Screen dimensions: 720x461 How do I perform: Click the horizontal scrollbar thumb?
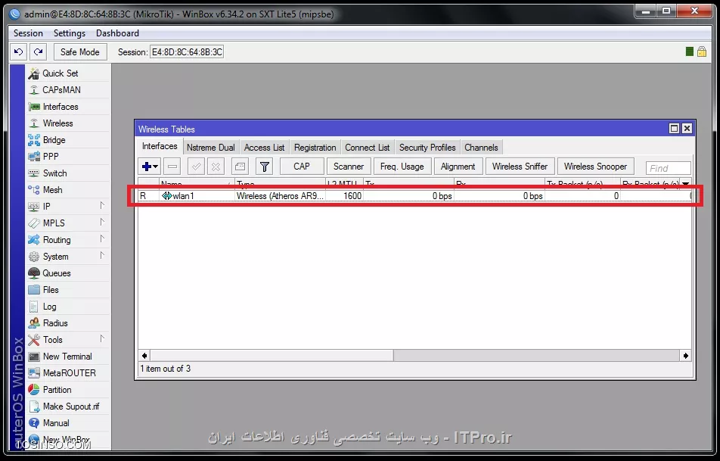[x=272, y=355]
